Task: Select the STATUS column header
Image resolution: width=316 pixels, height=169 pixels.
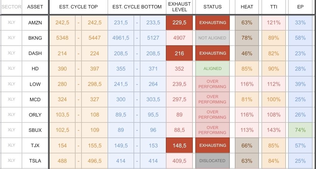Action: click(x=212, y=7)
